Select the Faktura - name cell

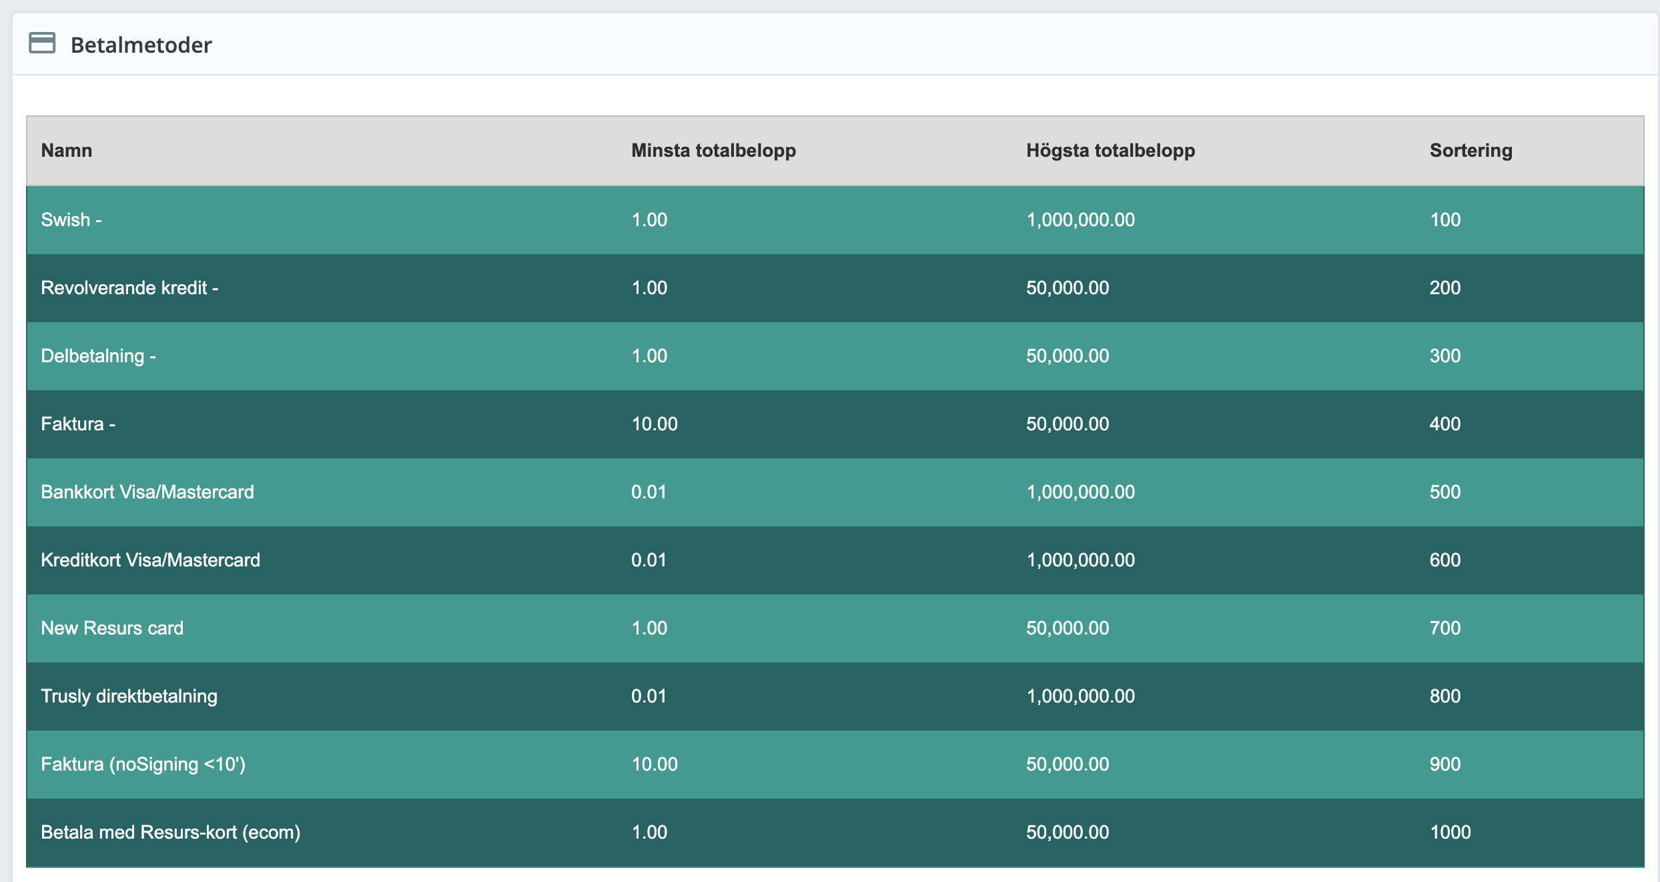(78, 424)
